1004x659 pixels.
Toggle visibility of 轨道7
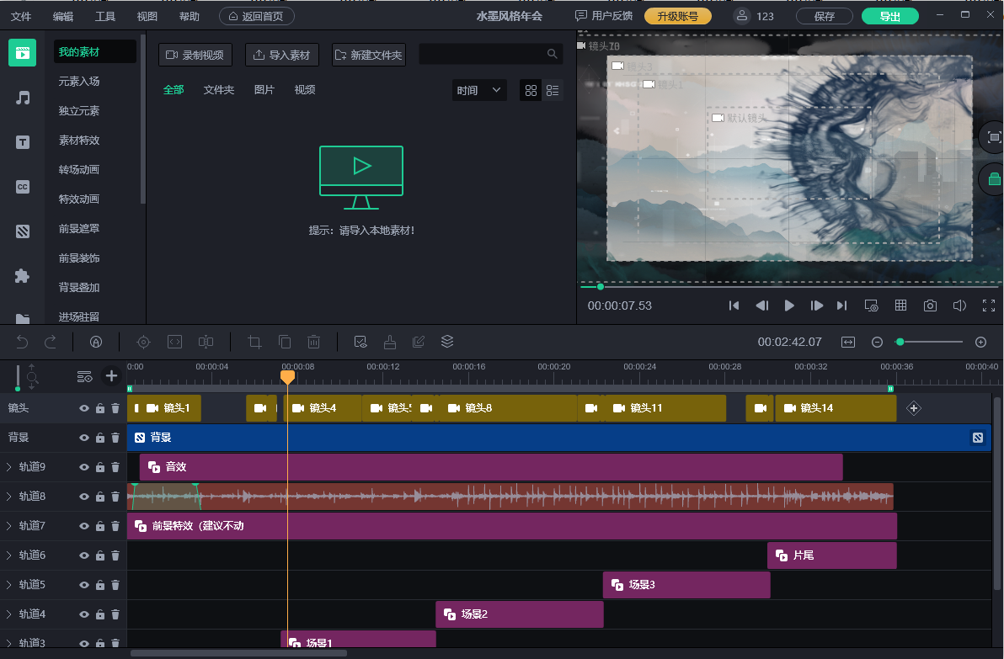pos(84,526)
